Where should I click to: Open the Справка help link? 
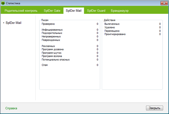tap(11, 108)
